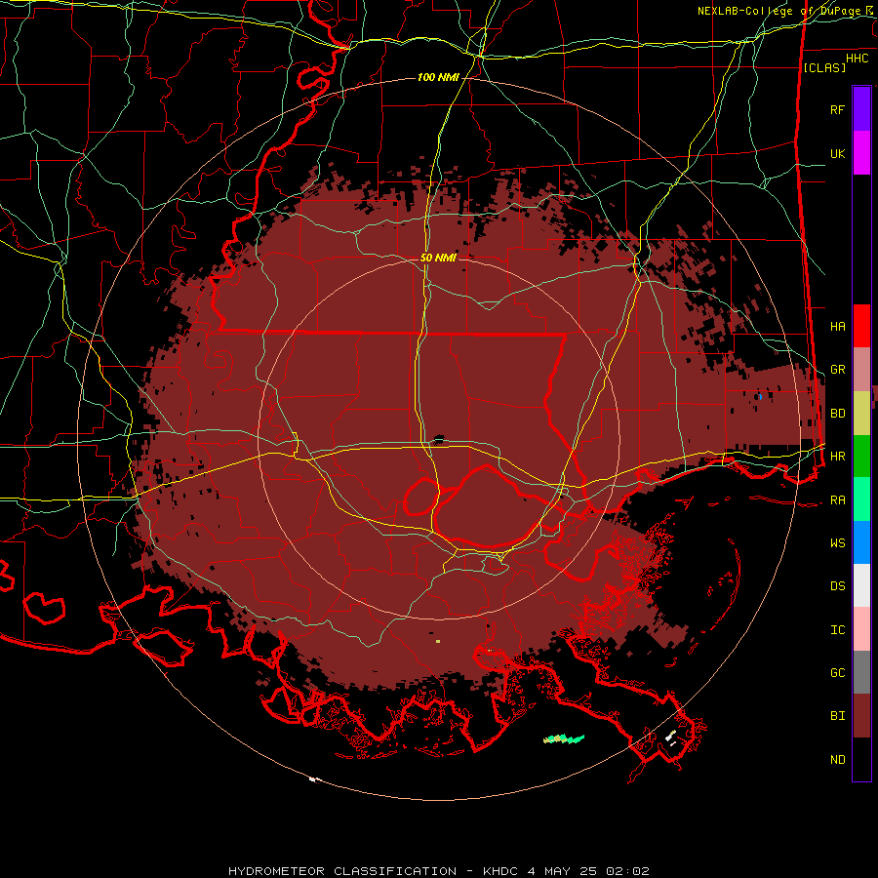Click the DS legend label

click(837, 585)
